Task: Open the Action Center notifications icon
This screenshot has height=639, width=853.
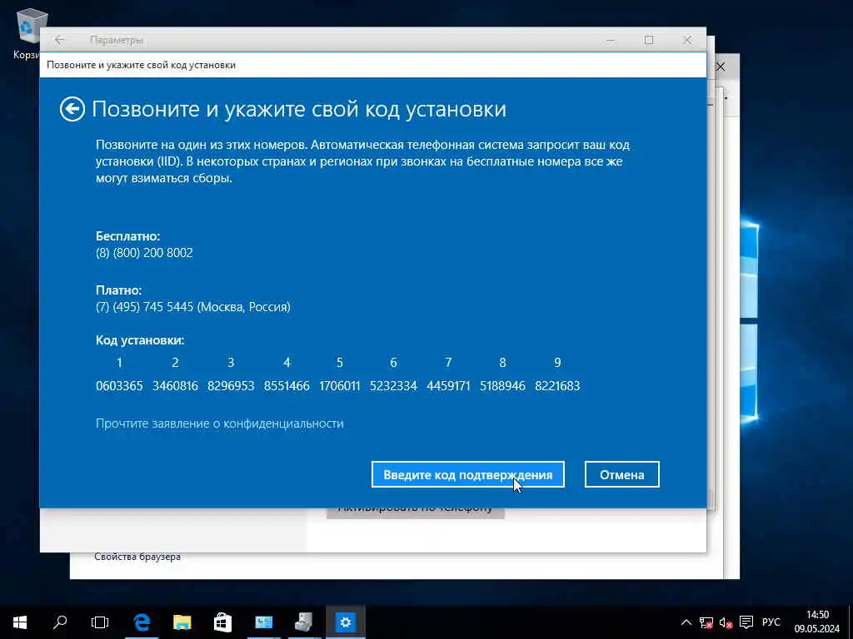Action: pyautogui.click(x=746, y=622)
